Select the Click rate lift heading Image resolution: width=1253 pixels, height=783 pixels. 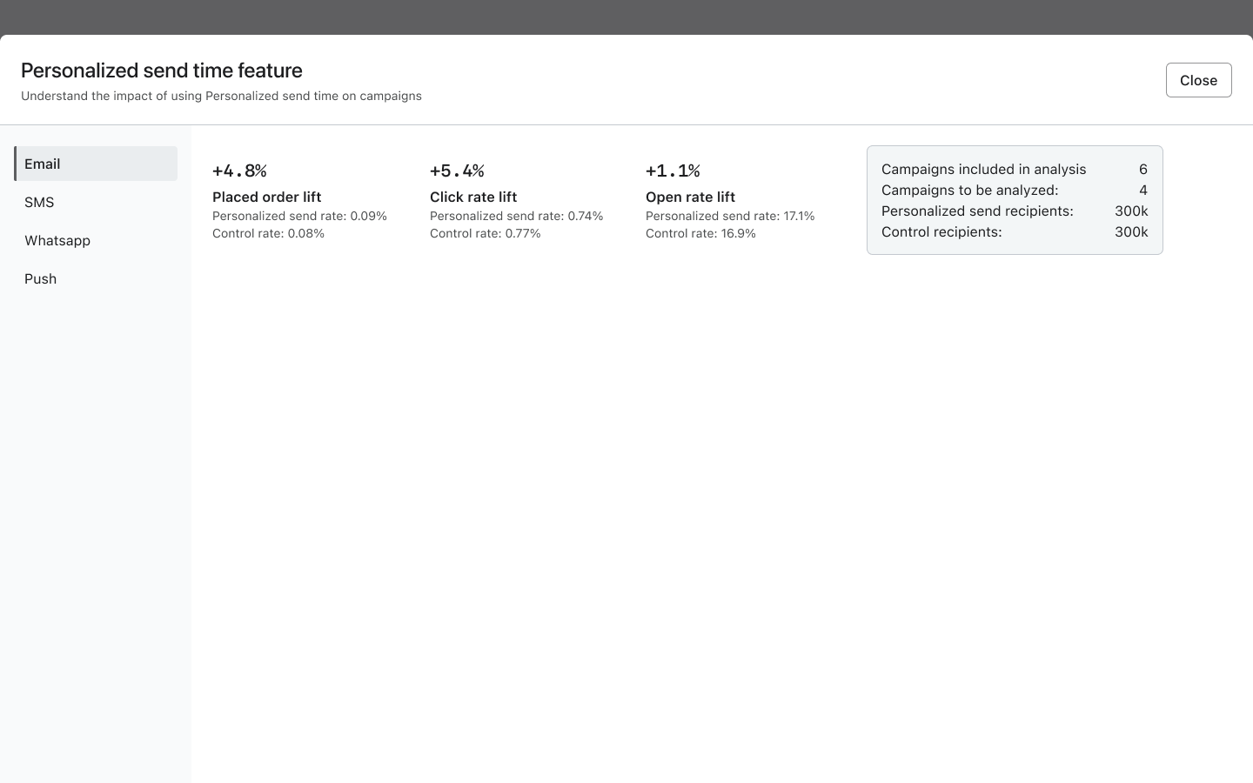pyautogui.click(x=473, y=197)
